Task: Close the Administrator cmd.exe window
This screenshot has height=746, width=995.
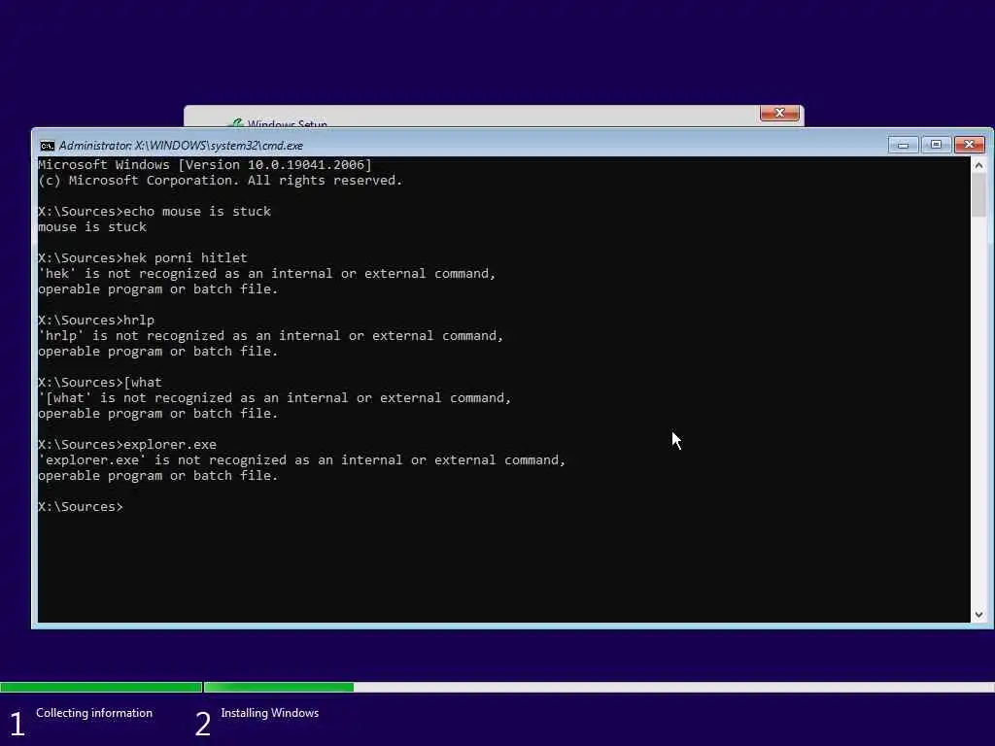Action: coord(970,146)
